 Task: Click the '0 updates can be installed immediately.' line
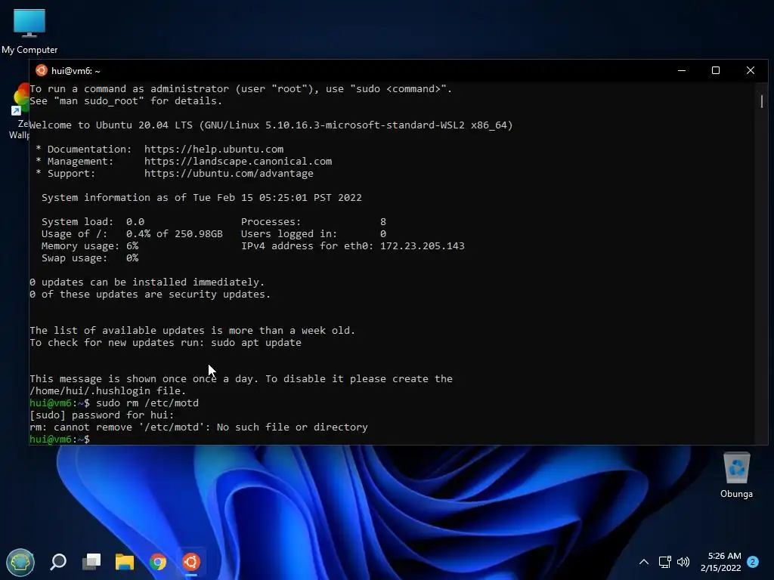pyautogui.click(x=147, y=282)
